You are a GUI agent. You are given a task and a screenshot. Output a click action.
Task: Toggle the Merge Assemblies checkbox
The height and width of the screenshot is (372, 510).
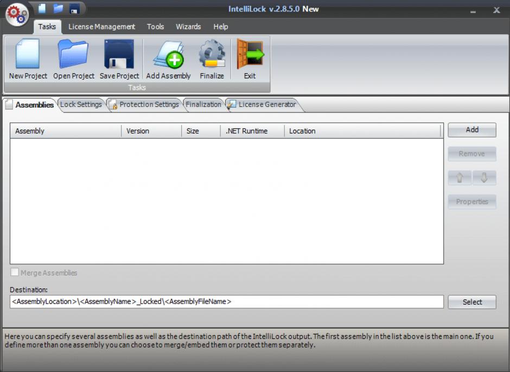[x=14, y=273]
